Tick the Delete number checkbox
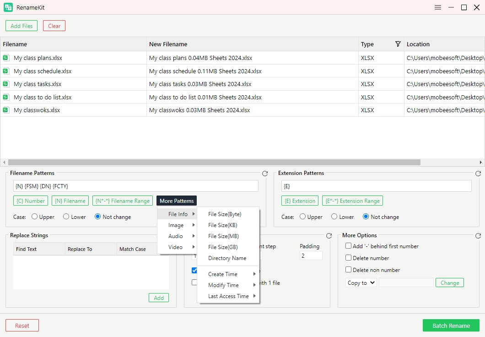 pyautogui.click(x=348, y=257)
